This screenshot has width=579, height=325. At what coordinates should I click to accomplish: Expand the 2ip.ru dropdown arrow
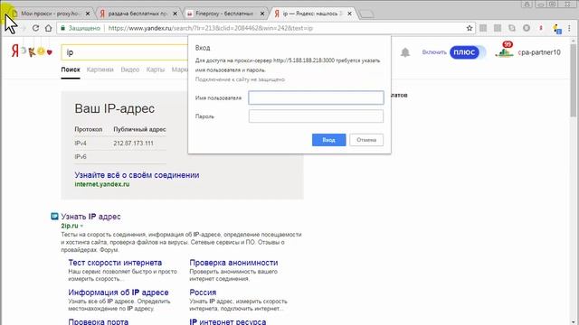click(x=81, y=227)
